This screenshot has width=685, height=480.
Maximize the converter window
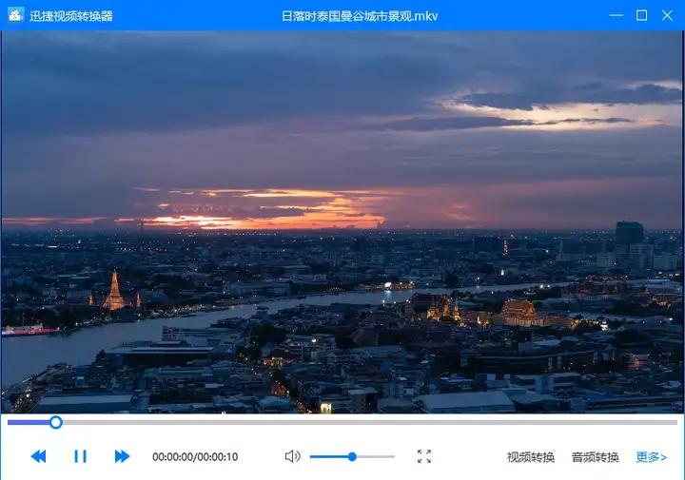point(641,15)
